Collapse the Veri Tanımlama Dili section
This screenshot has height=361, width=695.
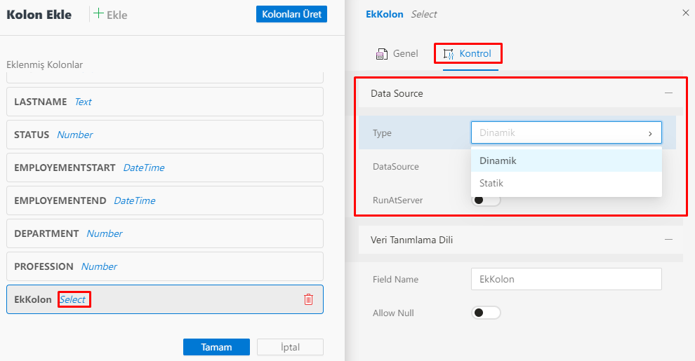tap(668, 240)
